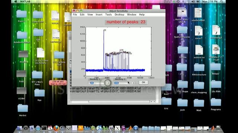Click the volume icon in menu bar

click(193, 1)
